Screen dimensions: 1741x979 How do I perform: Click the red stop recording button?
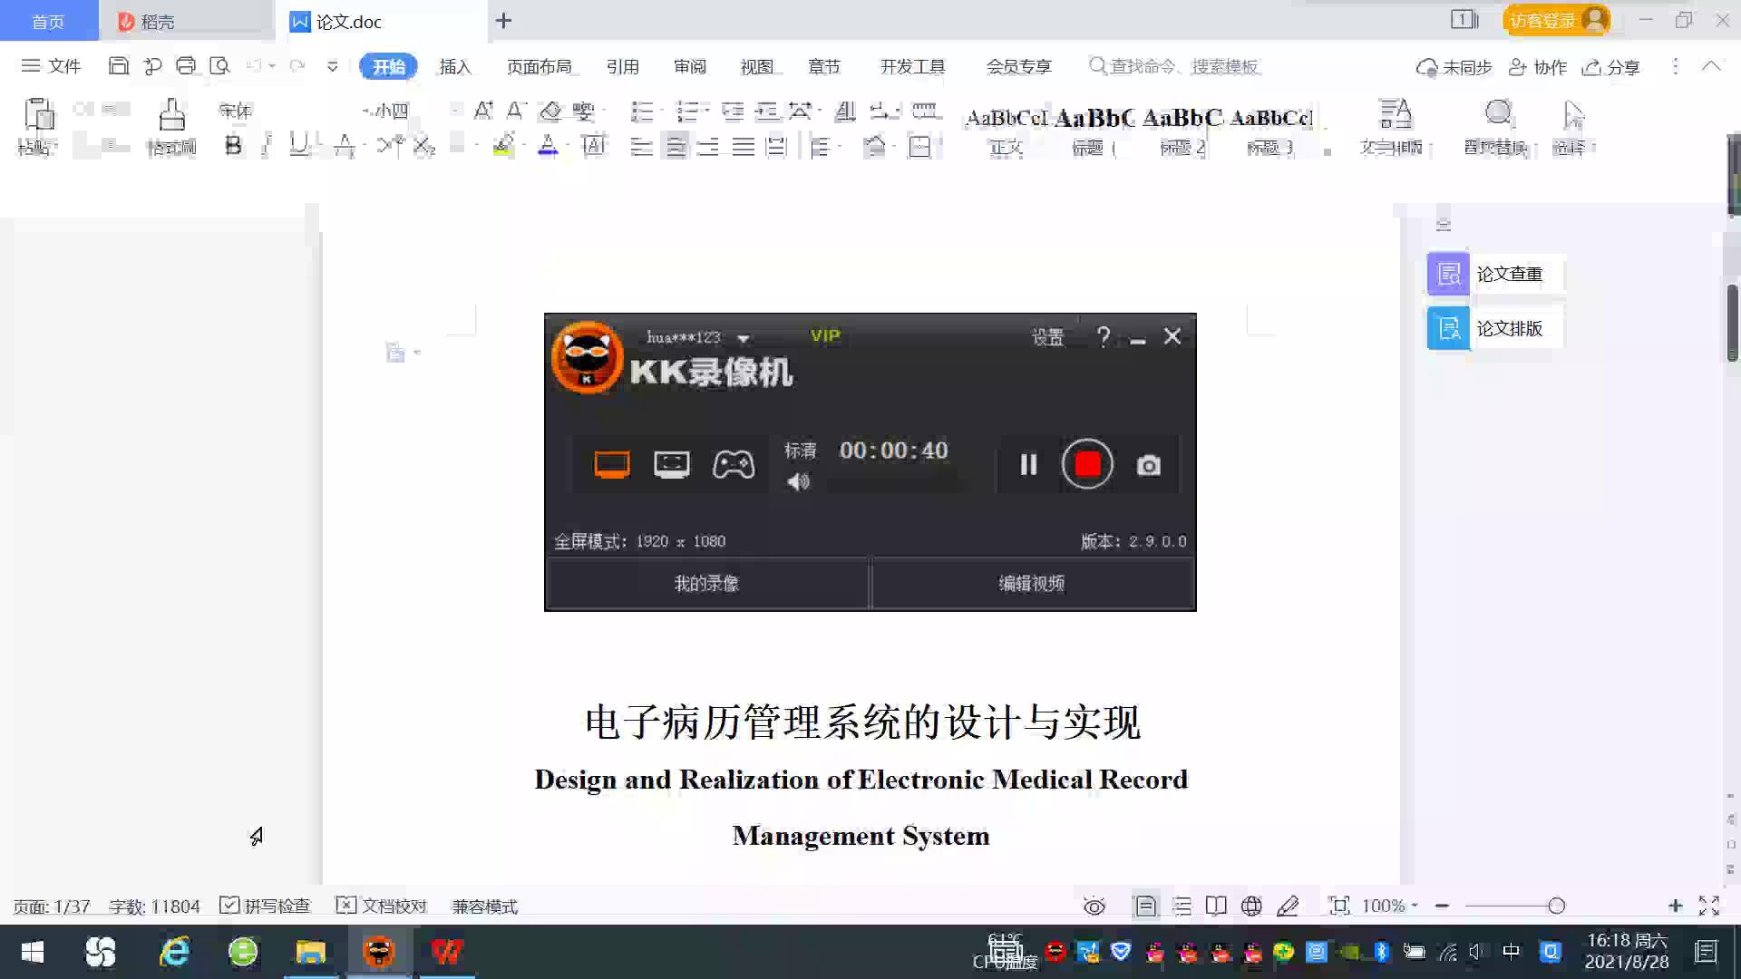click(1087, 464)
